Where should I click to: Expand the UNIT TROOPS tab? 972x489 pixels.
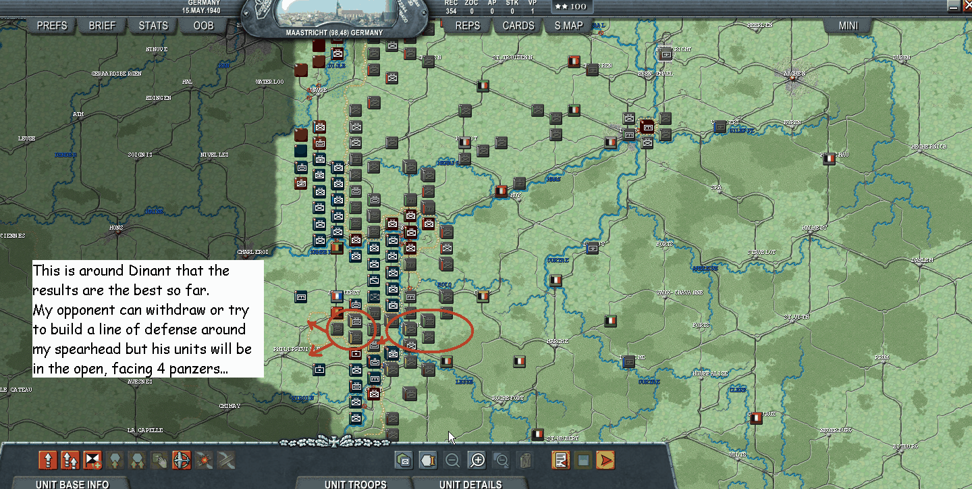pyautogui.click(x=356, y=484)
